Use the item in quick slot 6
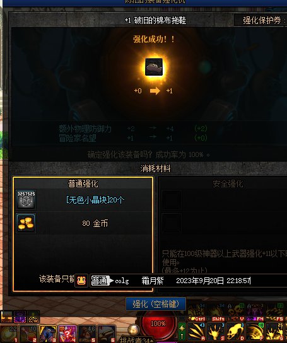The width and height of the screenshot is (287, 343). click(107, 334)
